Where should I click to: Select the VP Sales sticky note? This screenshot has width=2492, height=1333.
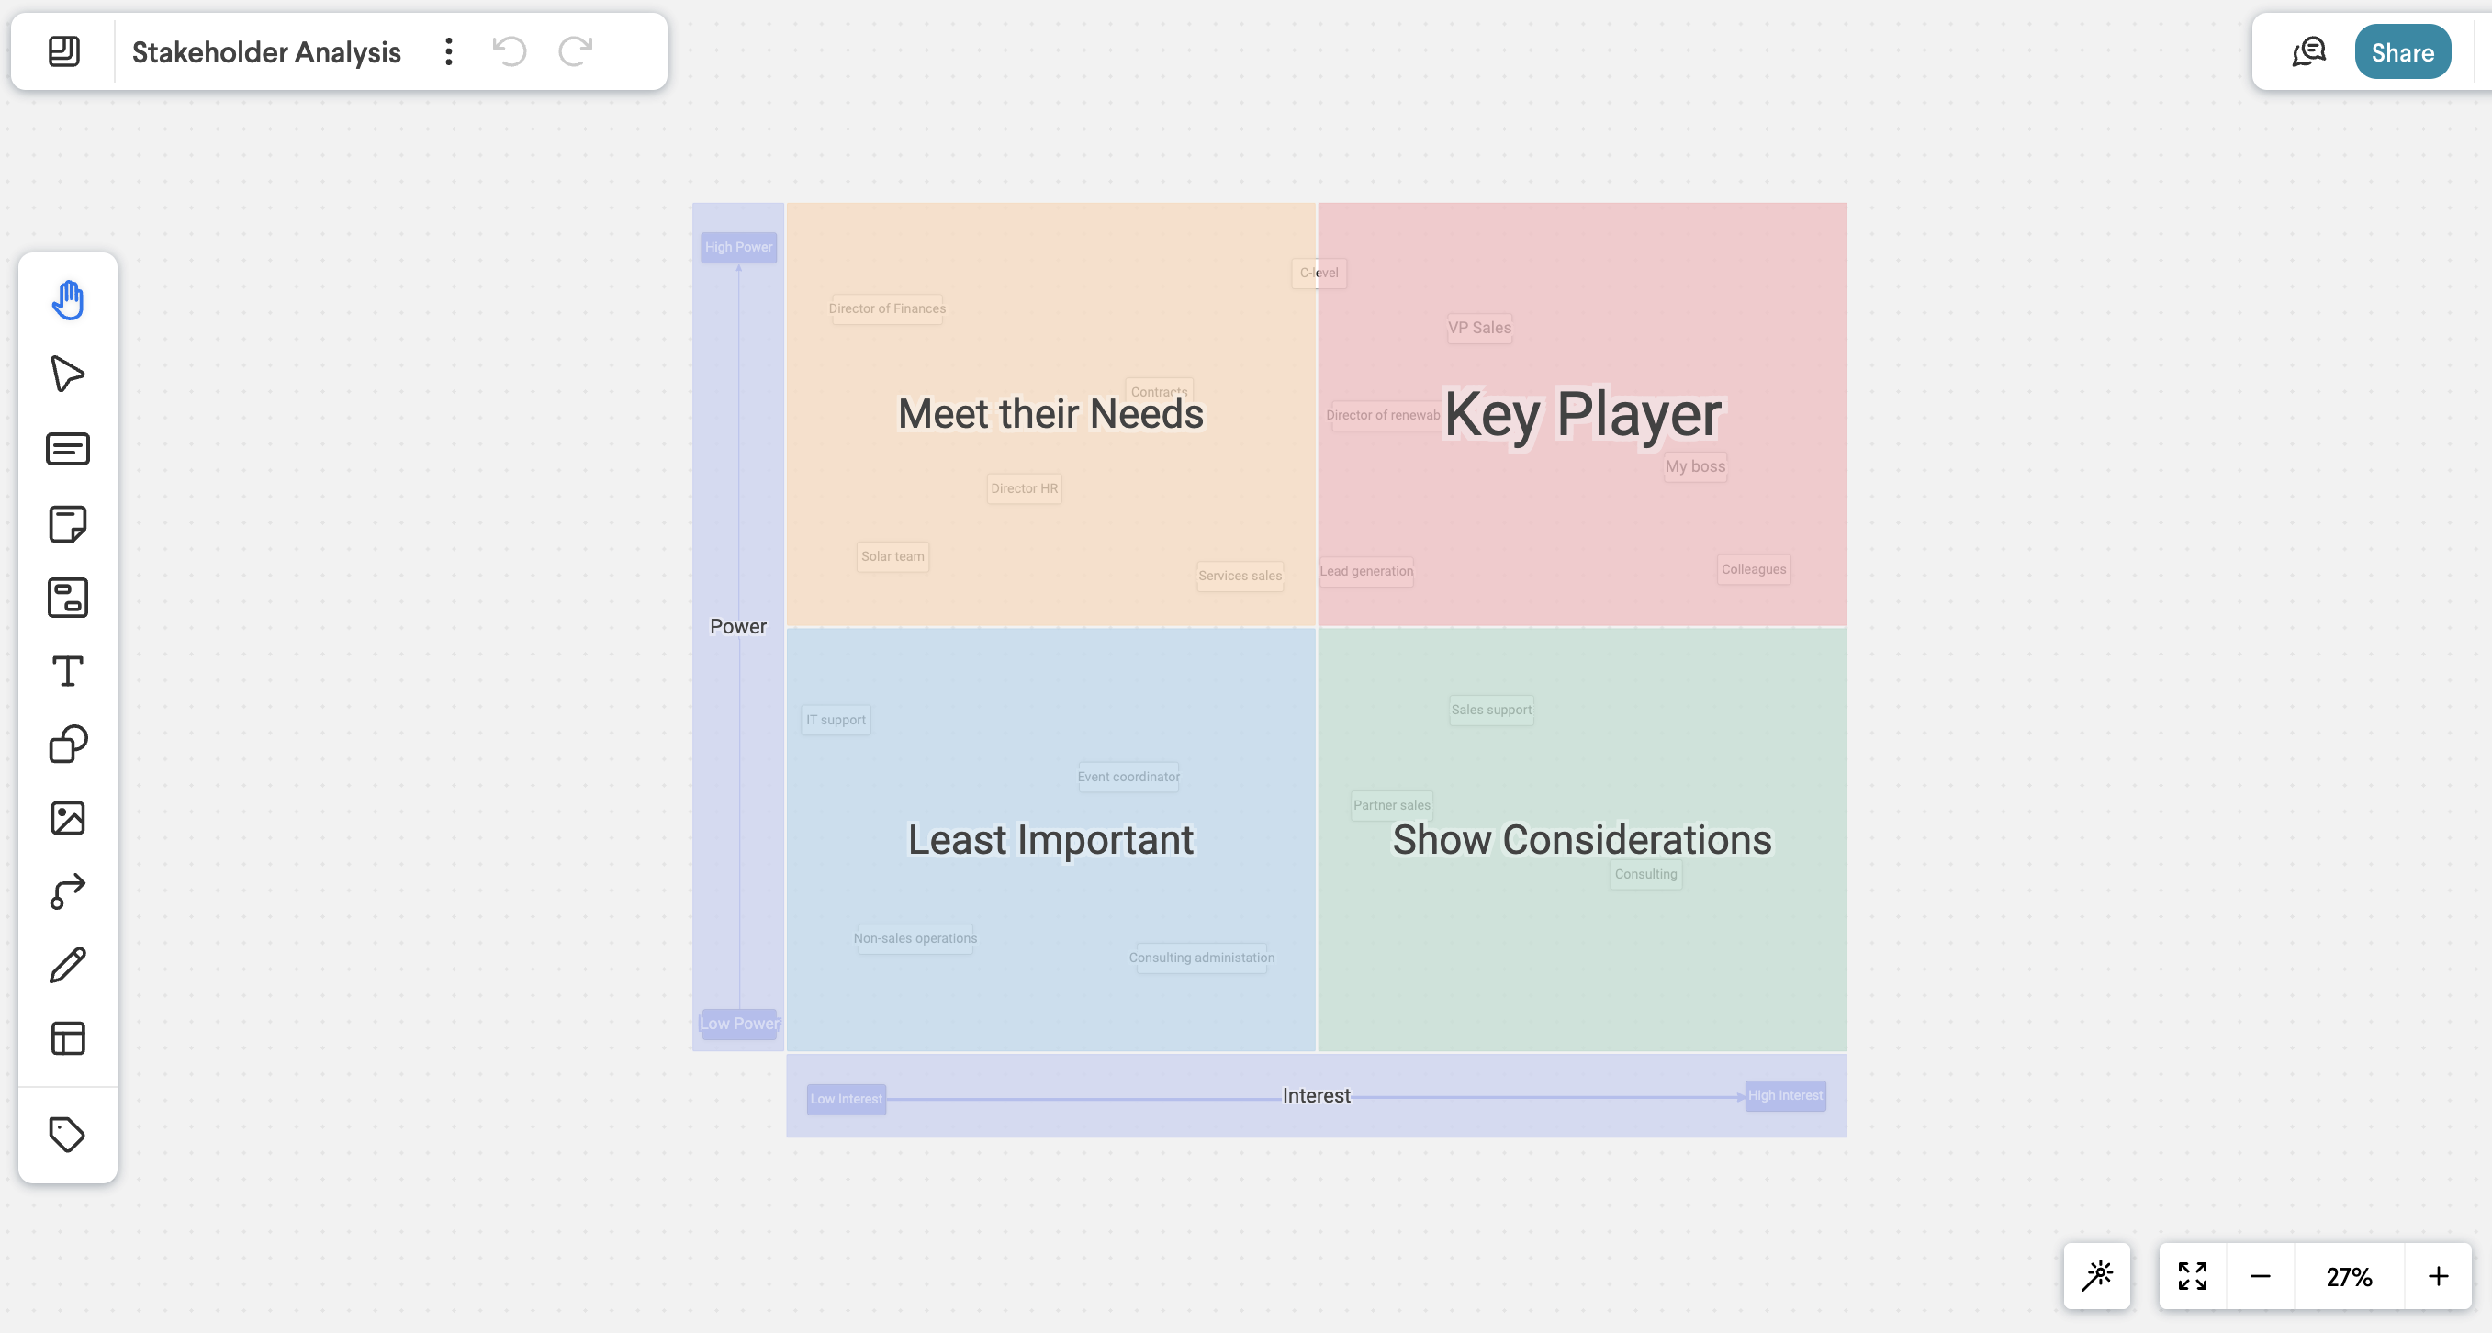pyautogui.click(x=1479, y=328)
